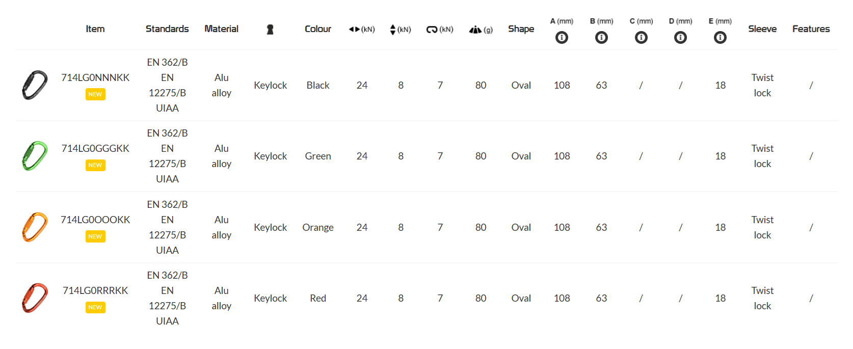Click the major axis strength (kN) header icon
Viewport: 853px width, 349px height.
(355, 30)
